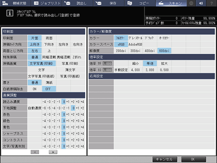The width and height of the screenshot is (217, 163).
Task: Choose sRGB color space
Action: 121,45
